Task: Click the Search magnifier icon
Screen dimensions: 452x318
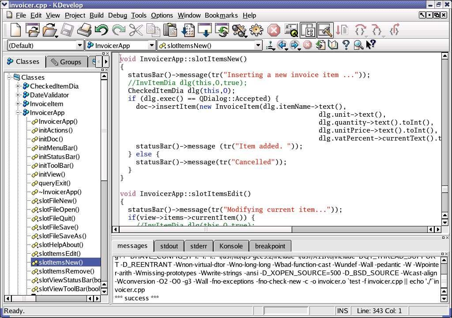Action: coord(358,45)
